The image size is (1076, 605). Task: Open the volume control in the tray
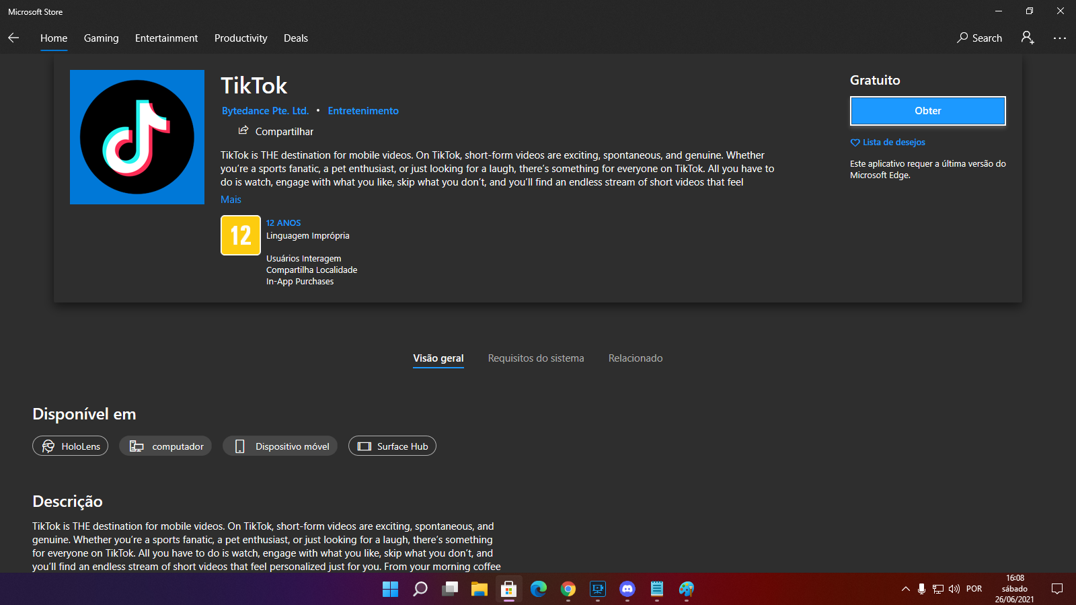[x=954, y=589]
